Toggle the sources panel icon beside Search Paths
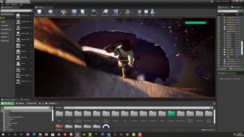This screenshot has width=244, height=137. (2, 108)
